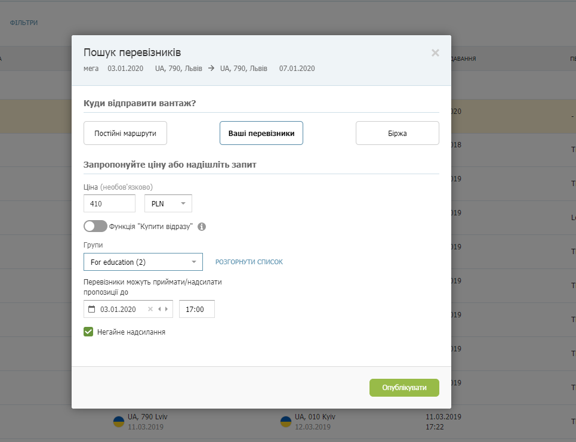Click the route arrow between Львів locations

[211, 68]
